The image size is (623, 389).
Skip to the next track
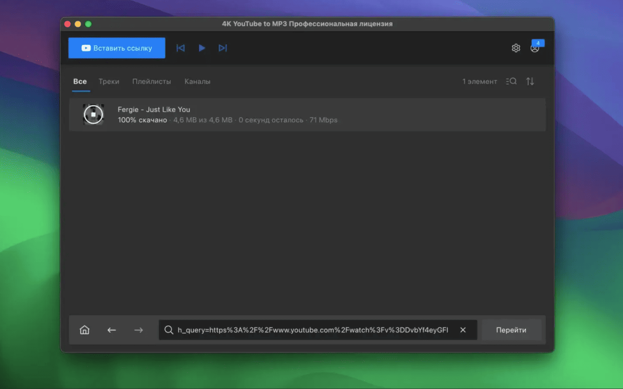pyautogui.click(x=223, y=48)
